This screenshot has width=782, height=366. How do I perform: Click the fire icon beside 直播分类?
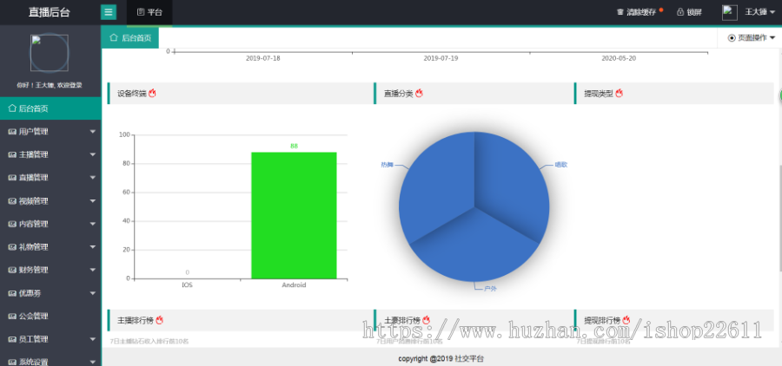pyautogui.click(x=419, y=93)
